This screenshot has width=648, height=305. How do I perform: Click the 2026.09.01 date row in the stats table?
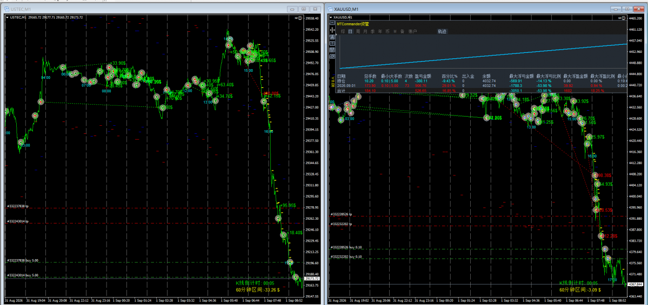pyautogui.click(x=346, y=85)
